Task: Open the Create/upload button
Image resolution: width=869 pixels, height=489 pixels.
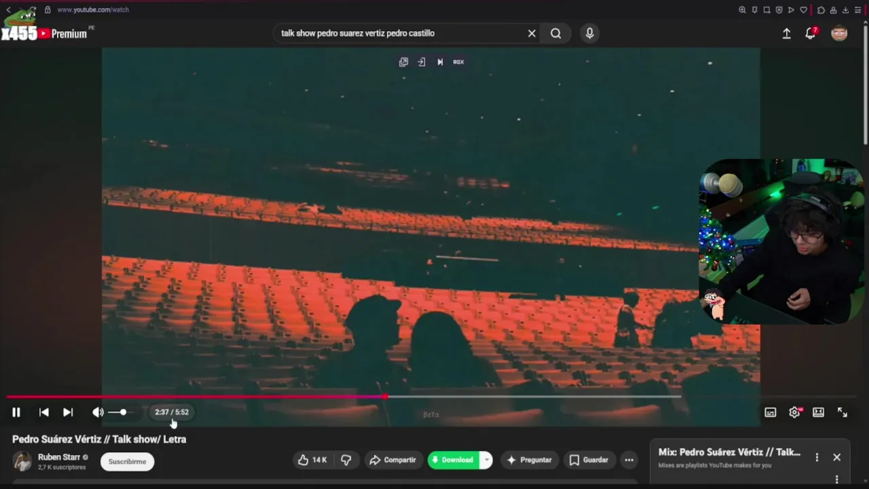Action: pyautogui.click(x=786, y=33)
